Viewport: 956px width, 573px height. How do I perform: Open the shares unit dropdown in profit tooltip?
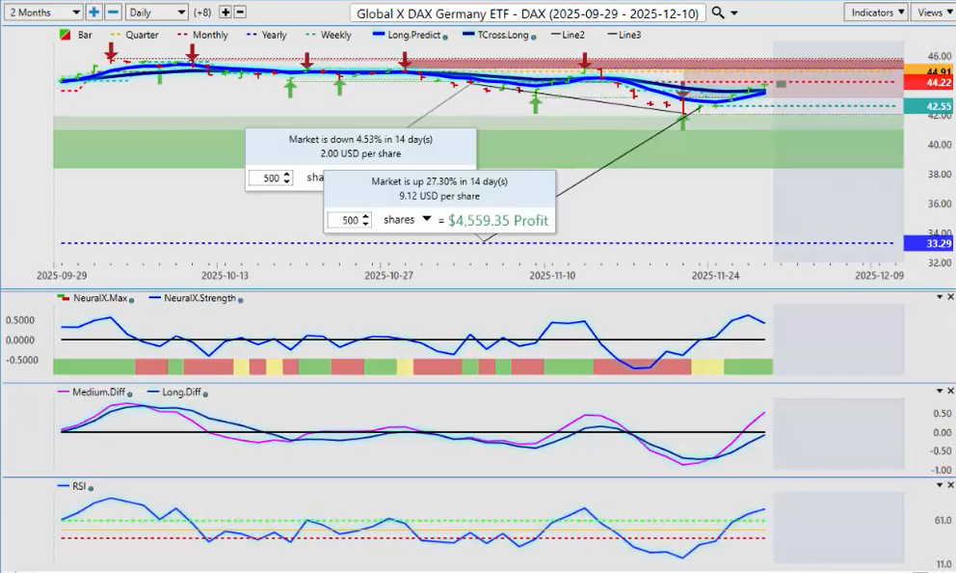point(427,219)
